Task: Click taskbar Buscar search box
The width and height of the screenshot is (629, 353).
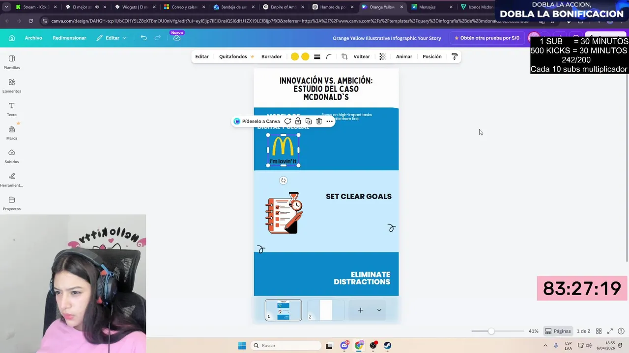Action: point(286,346)
